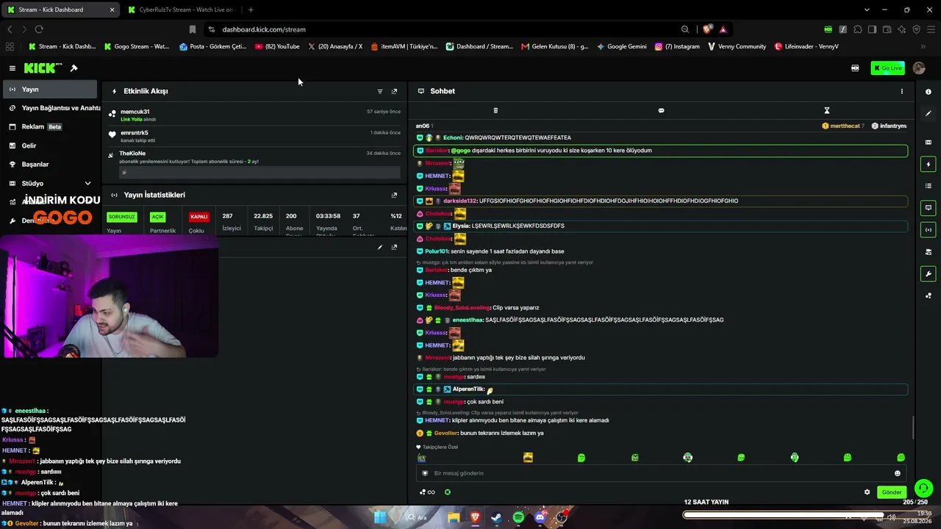Open the hamburger menu beside Kick logo

coord(12,68)
